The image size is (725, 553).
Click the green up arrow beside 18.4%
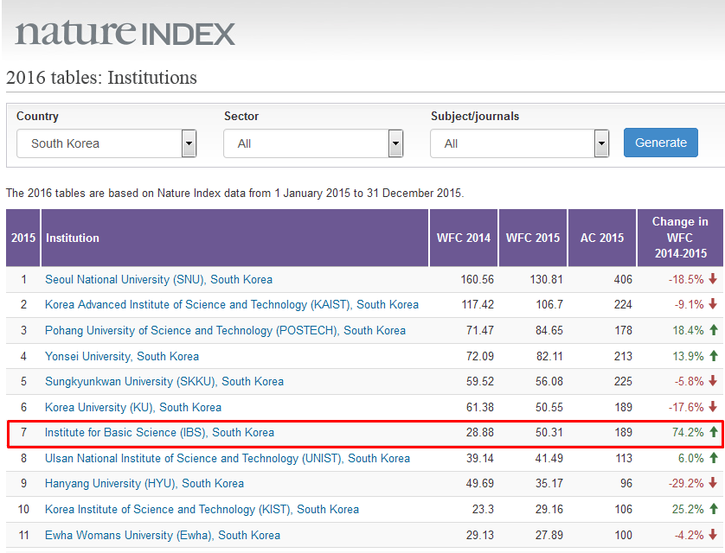click(x=714, y=330)
